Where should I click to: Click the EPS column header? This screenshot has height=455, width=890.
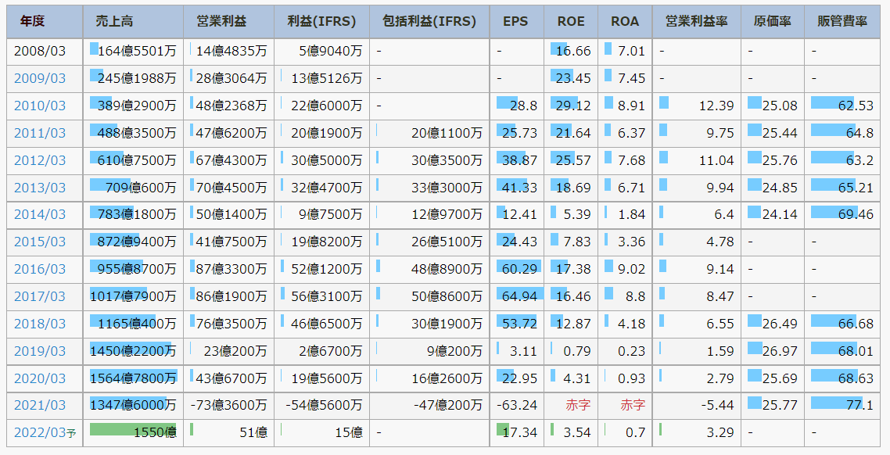point(516,22)
